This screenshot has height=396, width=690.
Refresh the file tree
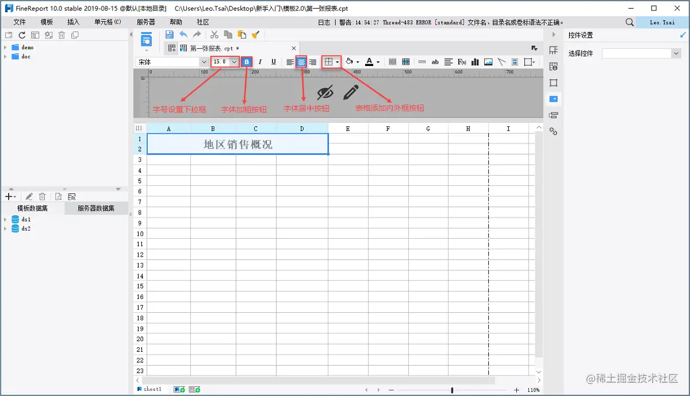coord(22,36)
